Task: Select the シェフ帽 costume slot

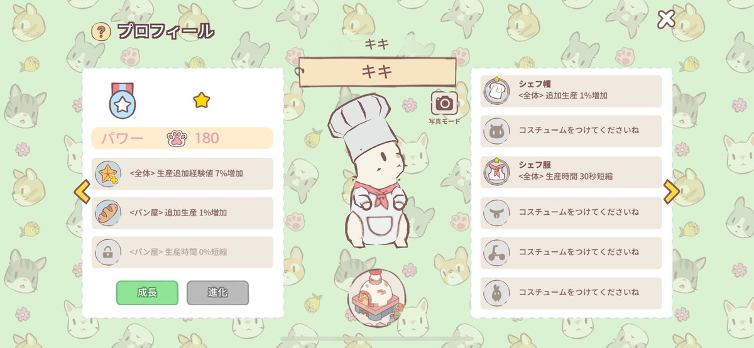Action: pyautogui.click(x=571, y=92)
